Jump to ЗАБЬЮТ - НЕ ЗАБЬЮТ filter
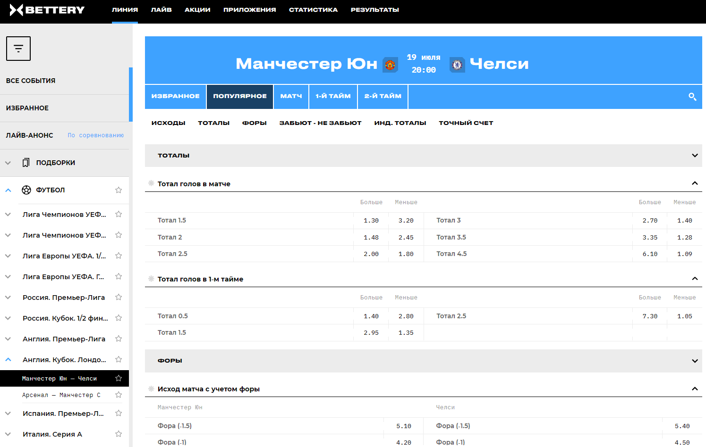The height and width of the screenshot is (447, 706). tap(321, 123)
